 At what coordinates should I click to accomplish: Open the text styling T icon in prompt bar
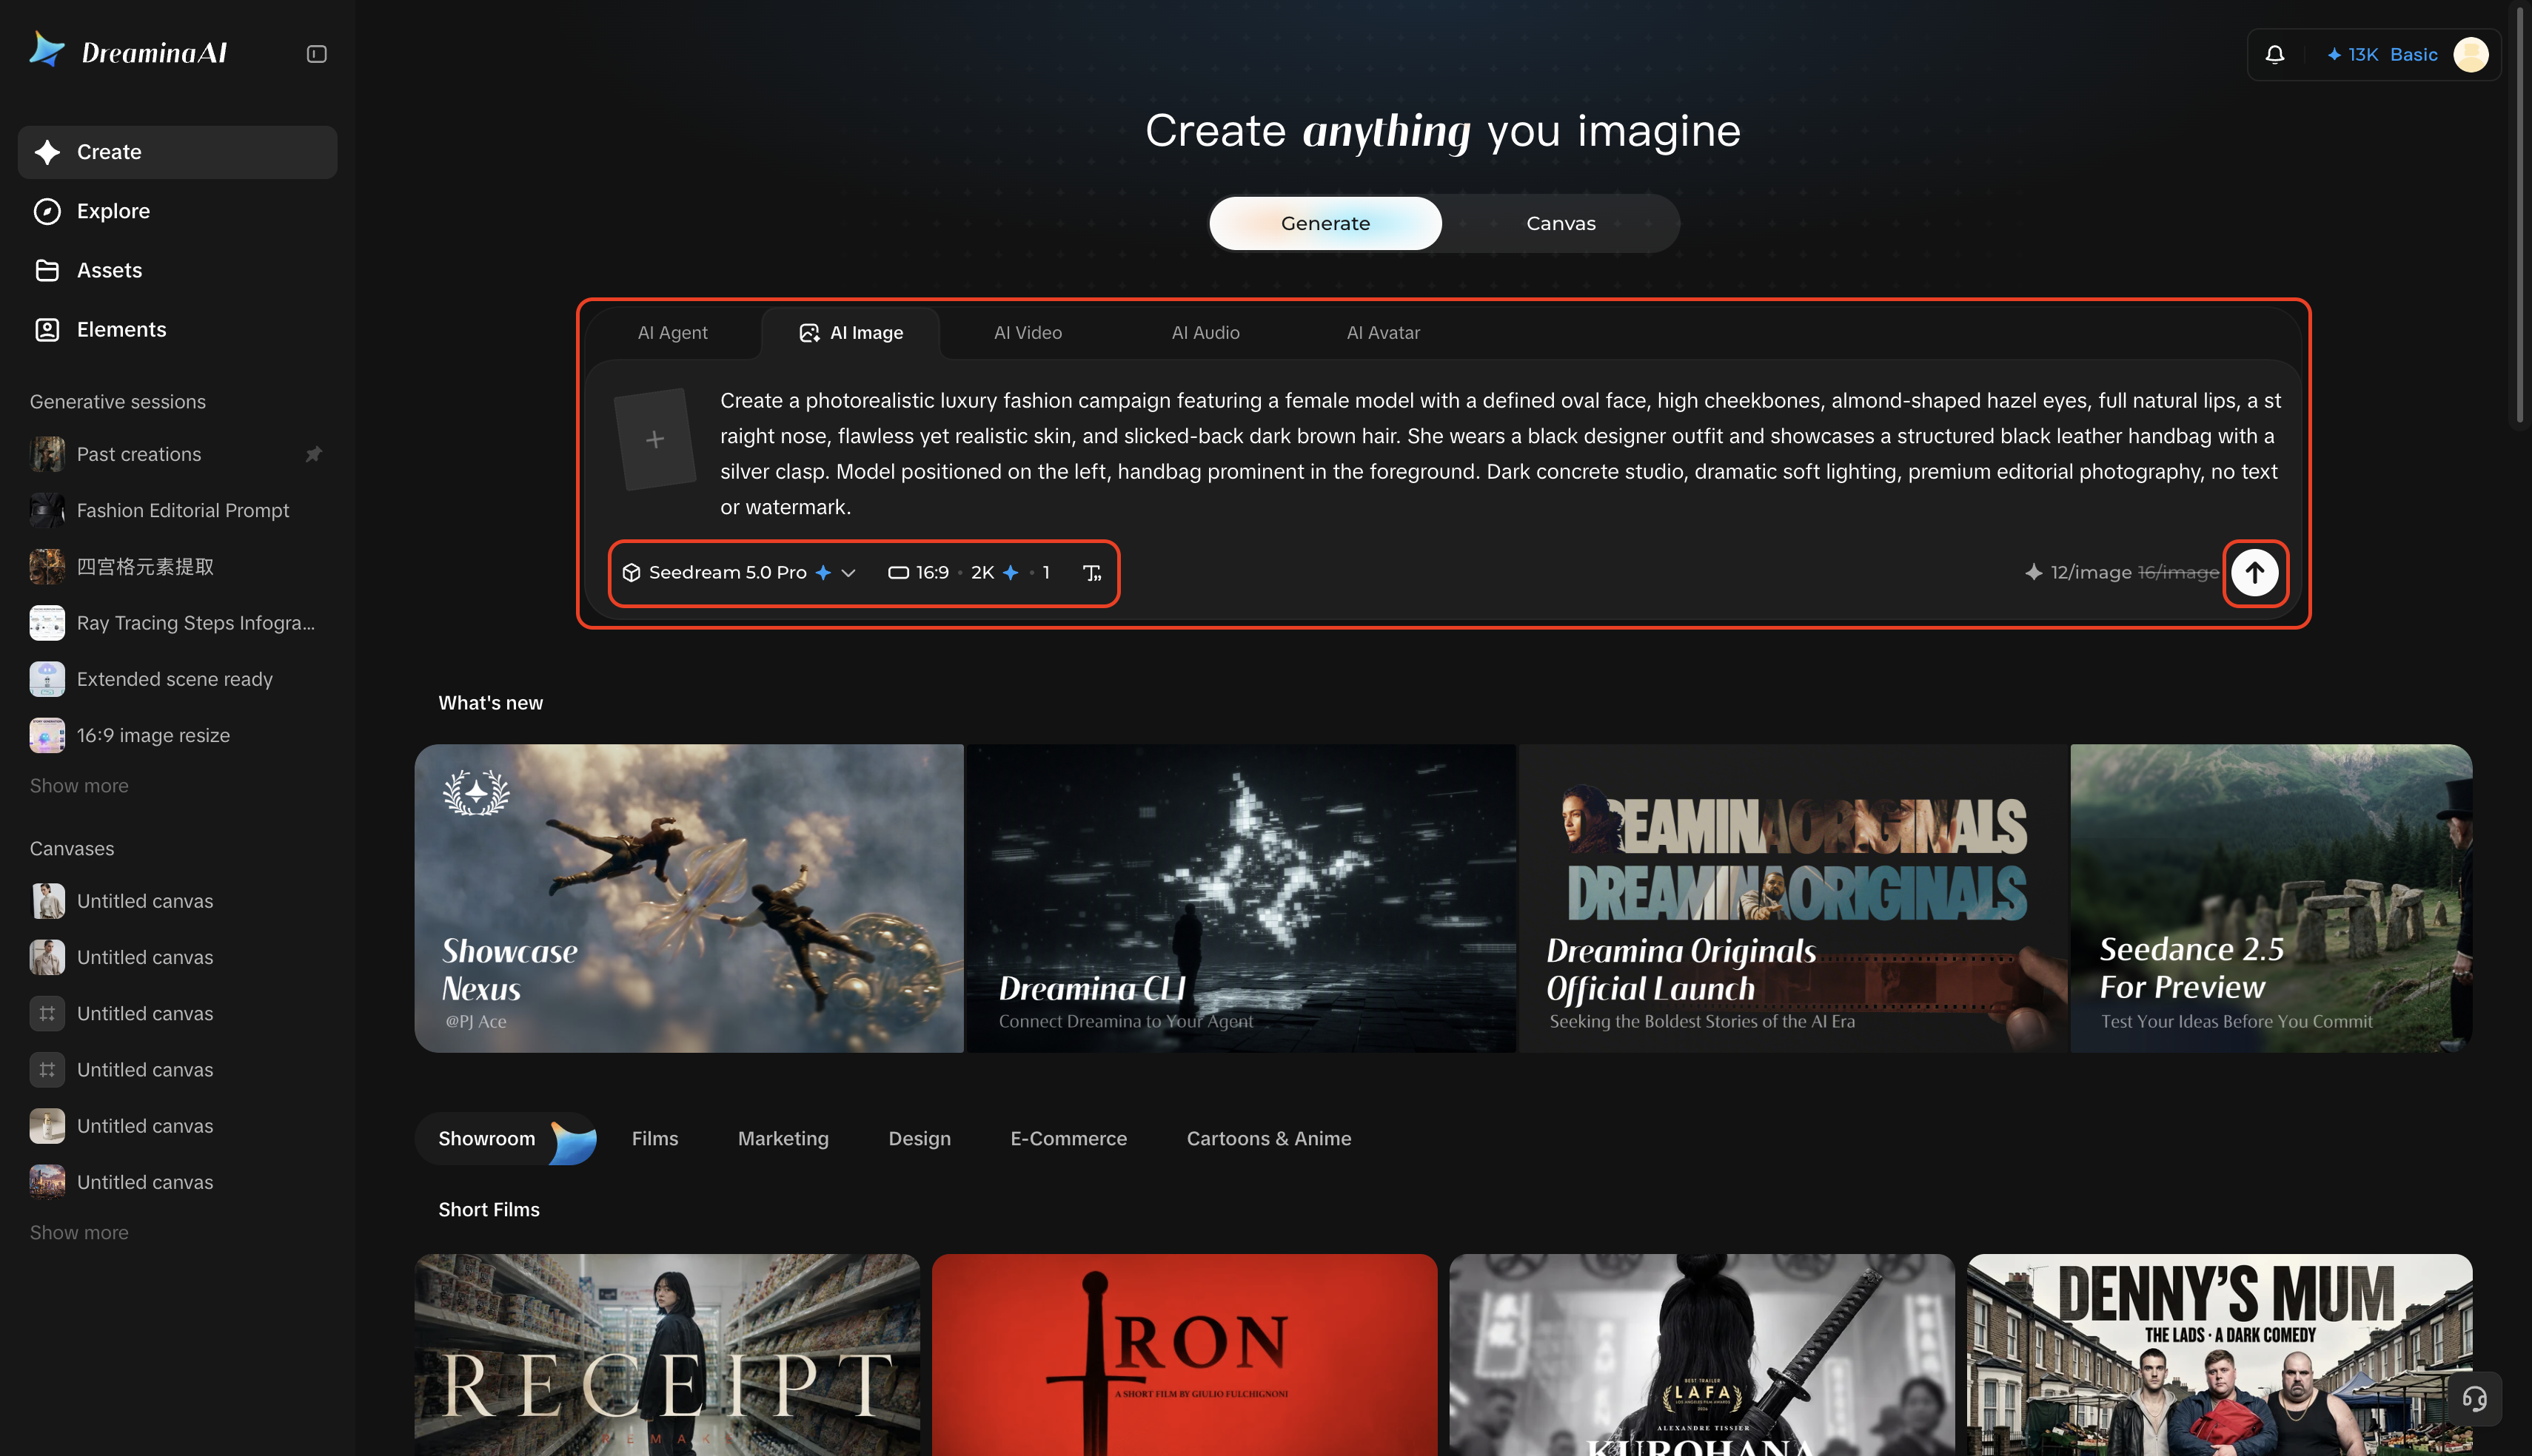click(1091, 573)
